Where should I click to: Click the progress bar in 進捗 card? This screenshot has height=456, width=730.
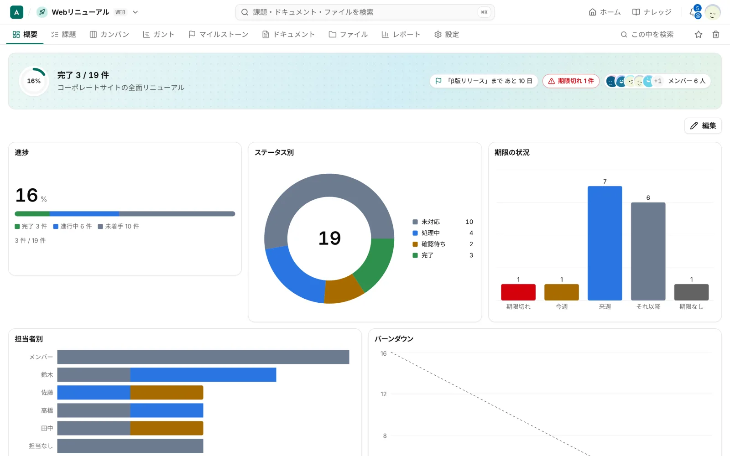pos(125,213)
